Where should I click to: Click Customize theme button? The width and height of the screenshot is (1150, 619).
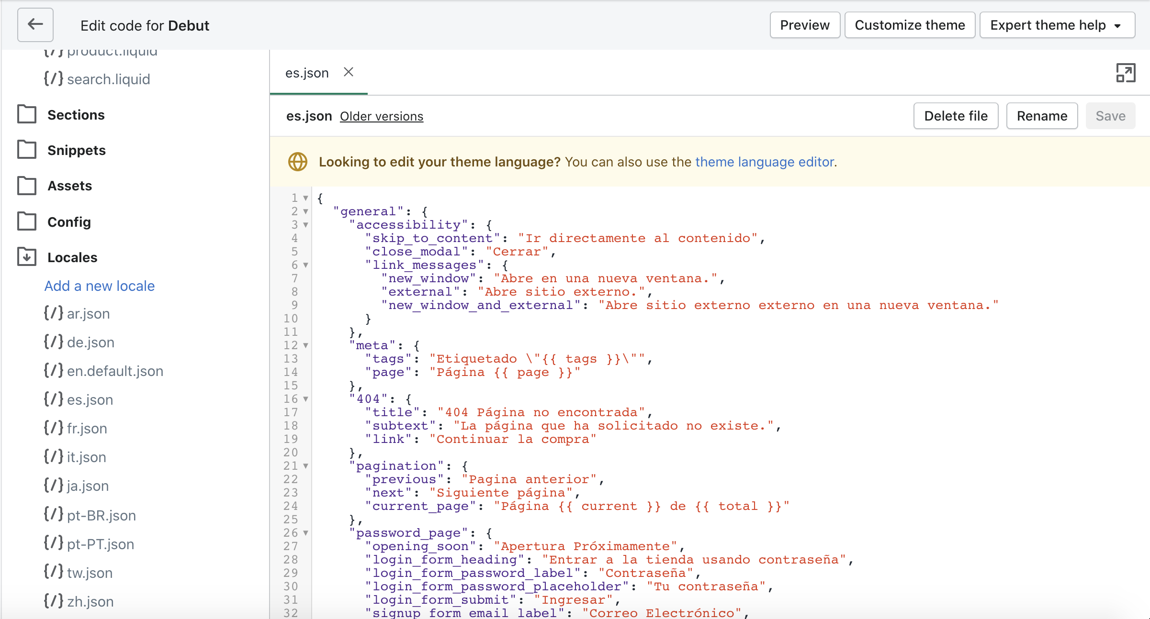pos(910,25)
